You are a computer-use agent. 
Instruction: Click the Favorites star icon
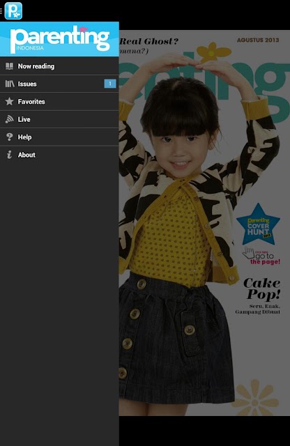[9, 101]
